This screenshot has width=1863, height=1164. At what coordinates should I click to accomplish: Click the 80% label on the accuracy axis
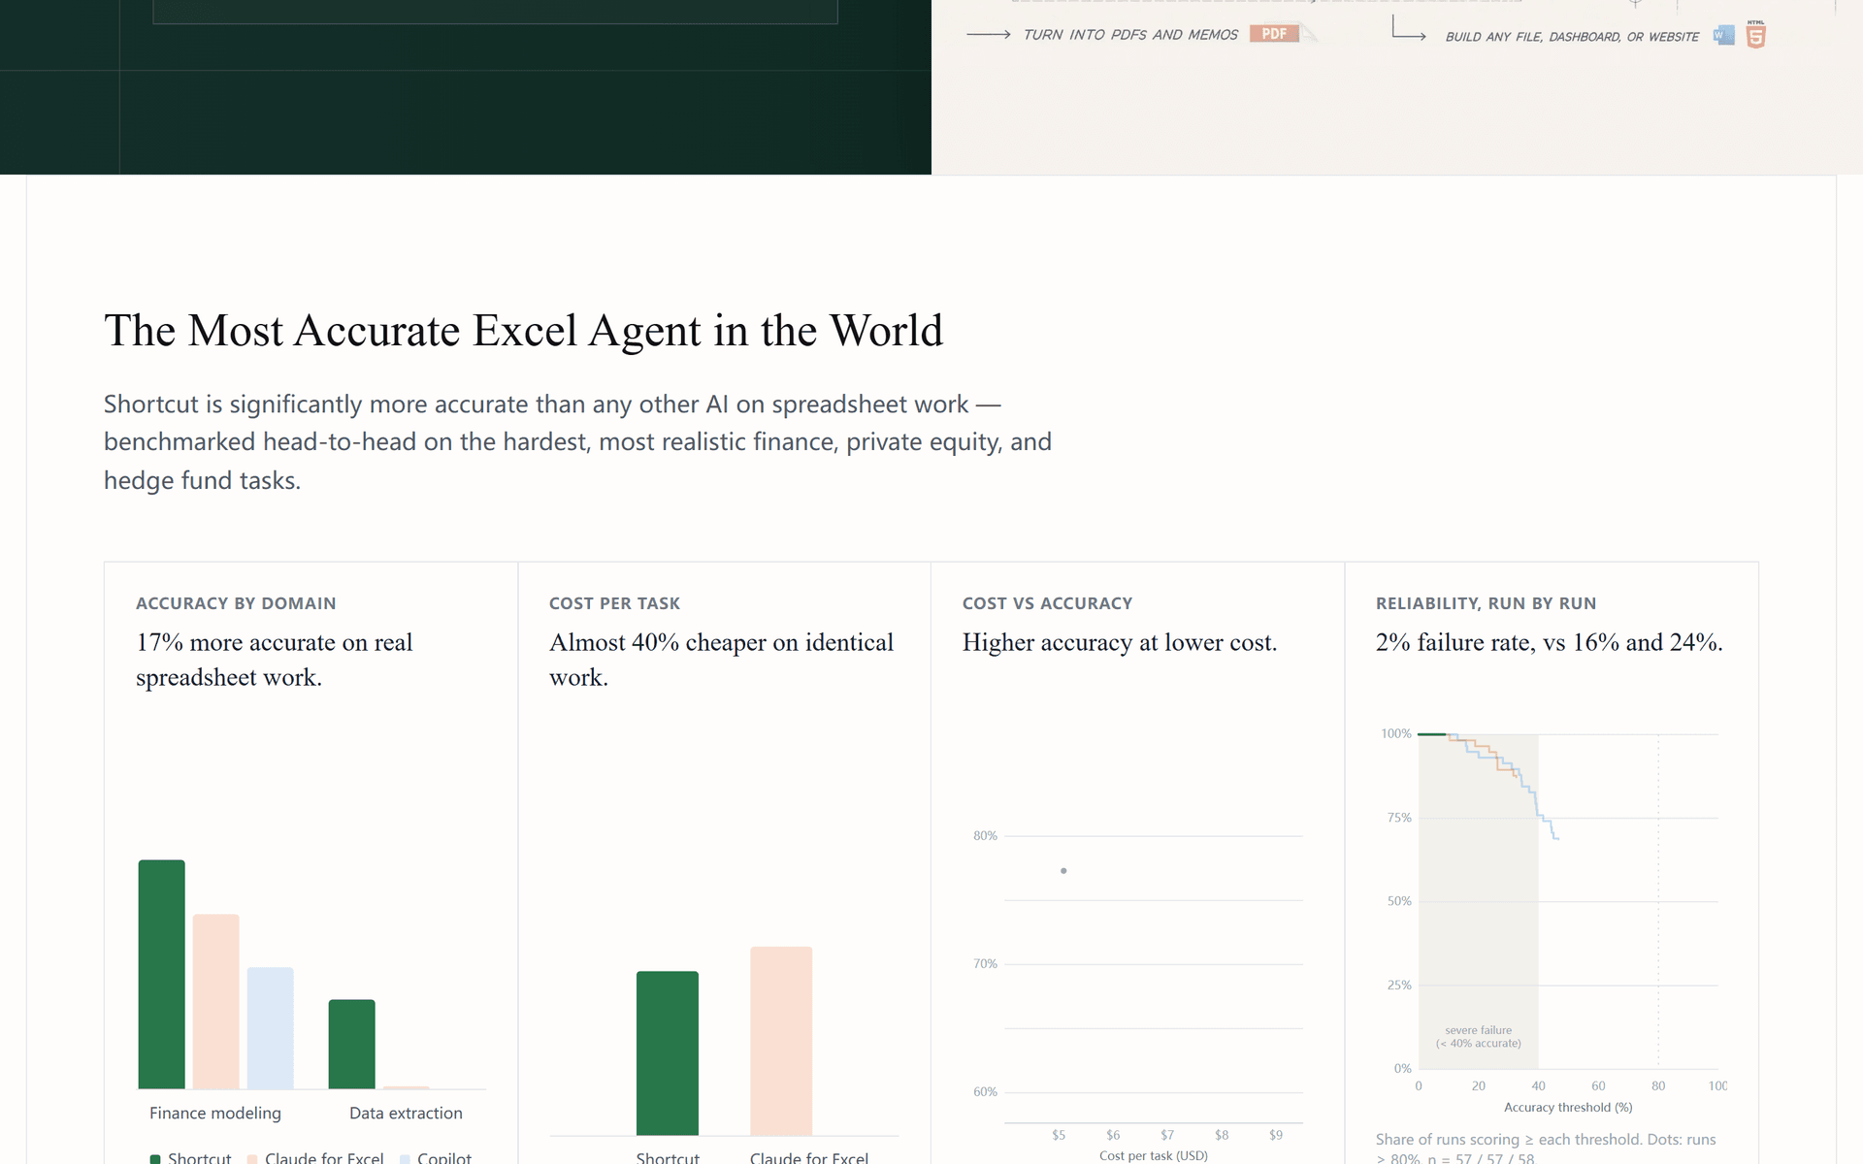point(985,836)
